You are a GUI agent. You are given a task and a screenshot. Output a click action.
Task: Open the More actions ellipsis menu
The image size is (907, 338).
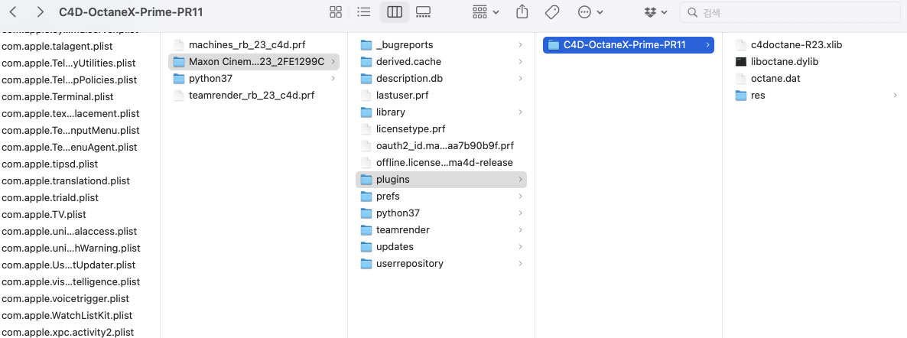pos(590,12)
